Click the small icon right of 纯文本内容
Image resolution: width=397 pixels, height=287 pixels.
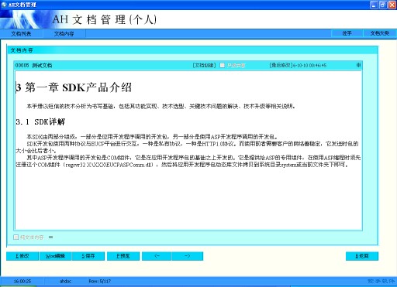[50, 237]
